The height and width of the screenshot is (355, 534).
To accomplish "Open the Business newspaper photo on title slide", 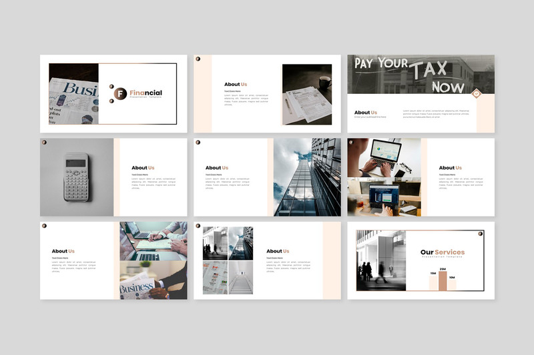I will pyautogui.click(x=73, y=94).
